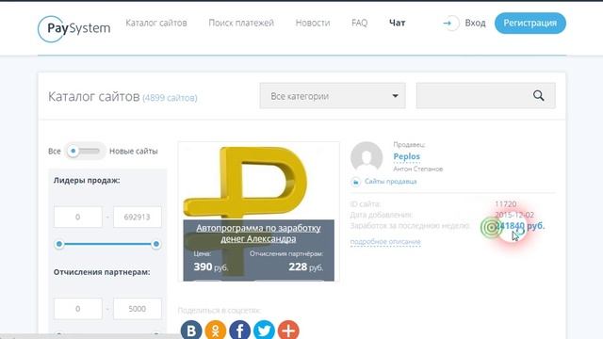Open seller profile Peplos
Viewport: 603px width, 339px height.
pyautogui.click(x=406, y=156)
